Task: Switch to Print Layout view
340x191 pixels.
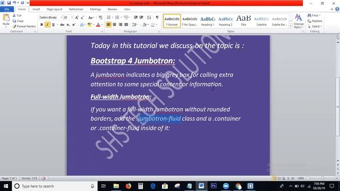Action: (x=274, y=178)
